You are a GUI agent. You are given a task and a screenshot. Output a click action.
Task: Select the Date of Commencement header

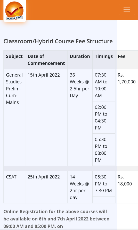[46, 60]
